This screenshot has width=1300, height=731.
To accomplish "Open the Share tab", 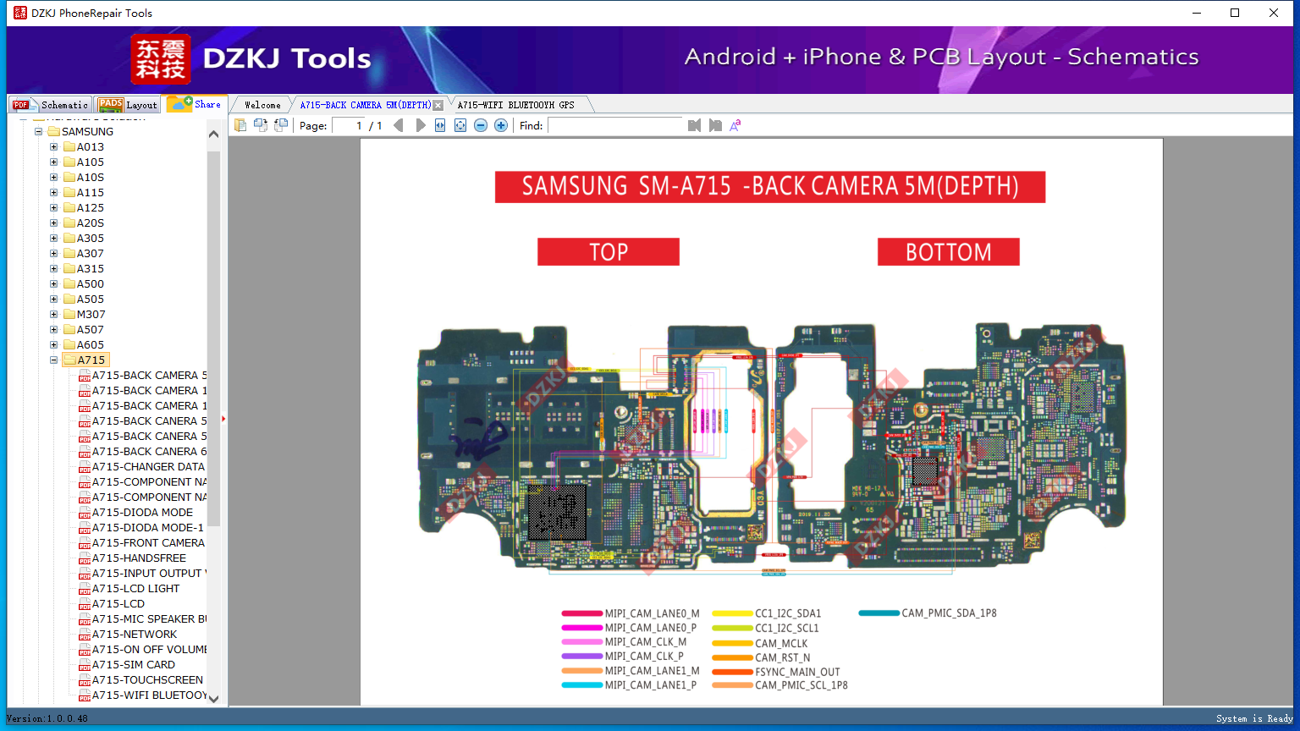I will [x=195, y=104].
